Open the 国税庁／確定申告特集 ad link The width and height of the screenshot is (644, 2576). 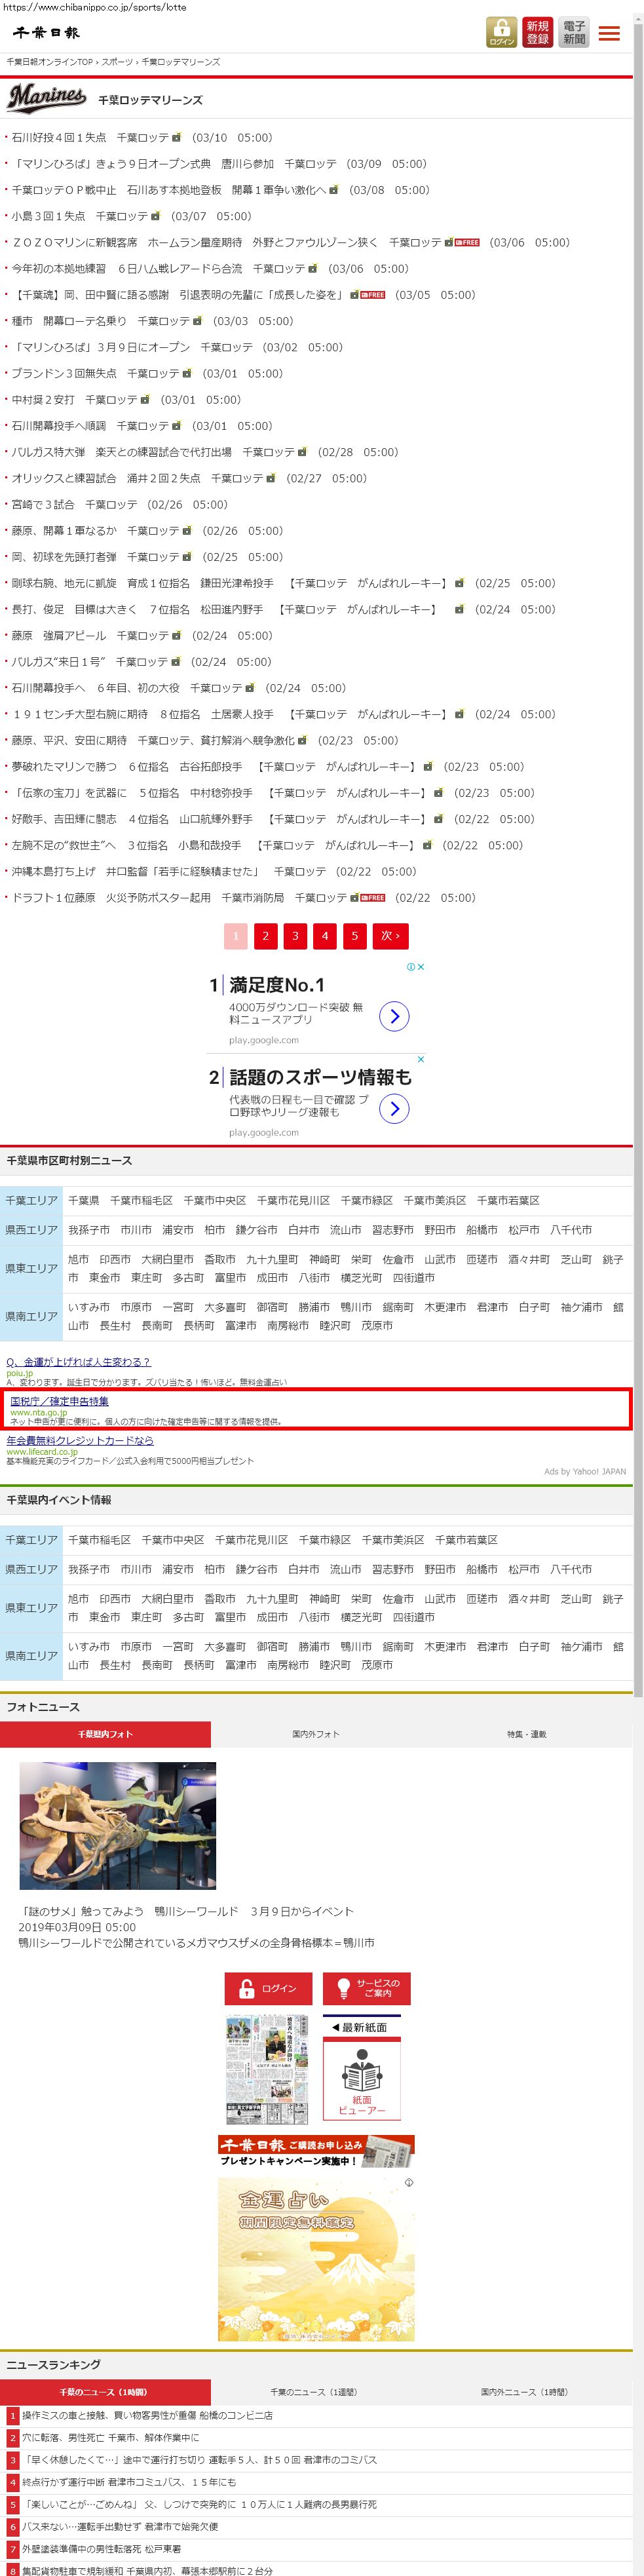tap(60, 1401)
